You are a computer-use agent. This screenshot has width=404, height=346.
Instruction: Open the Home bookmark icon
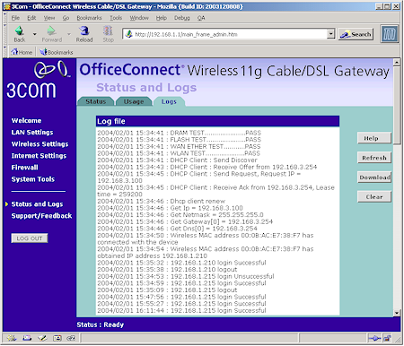click(x=22, y=52)
